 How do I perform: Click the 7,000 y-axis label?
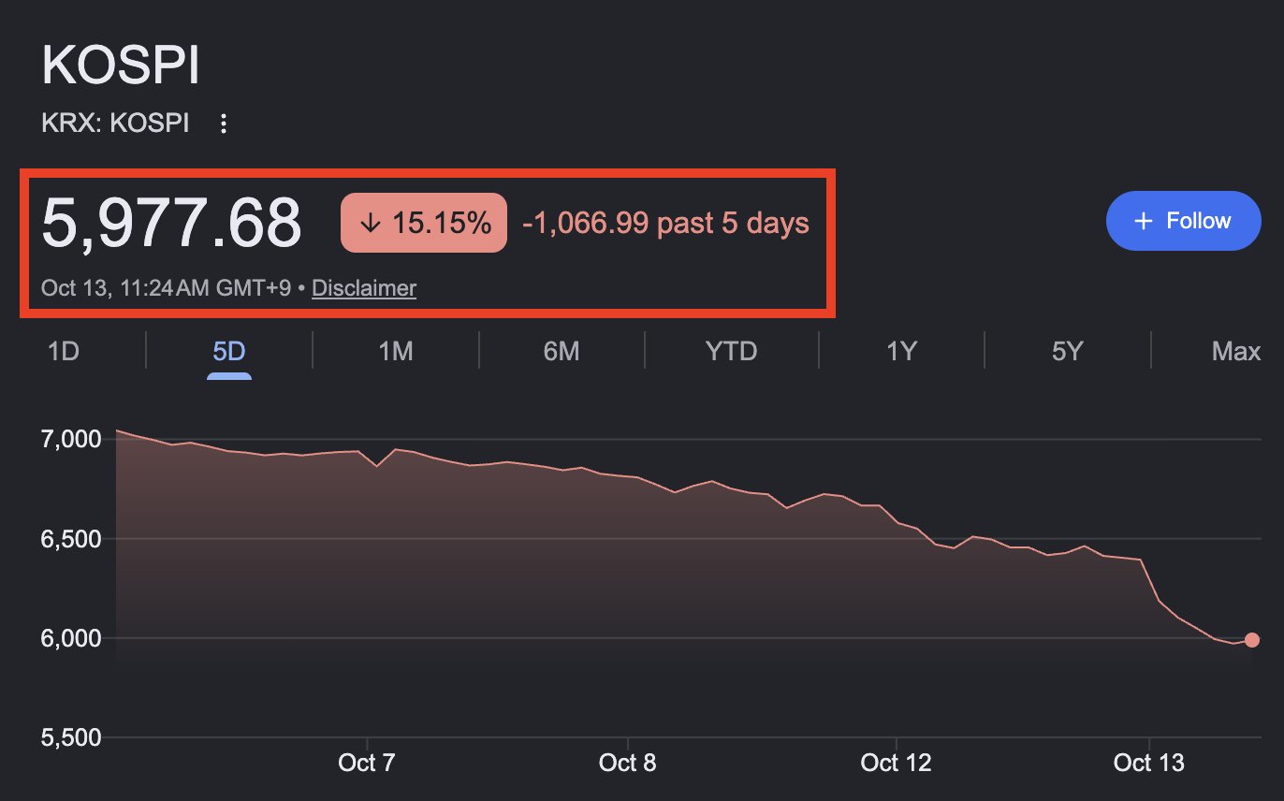tap(70, 439)
